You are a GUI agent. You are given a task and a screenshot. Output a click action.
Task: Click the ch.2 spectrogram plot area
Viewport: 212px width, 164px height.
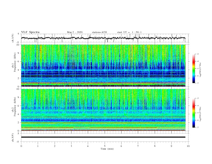(x=103, y=110)
